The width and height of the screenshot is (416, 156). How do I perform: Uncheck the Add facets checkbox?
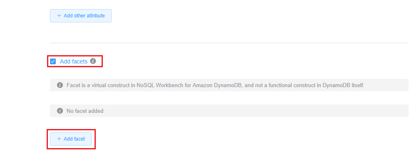point(53,61)
